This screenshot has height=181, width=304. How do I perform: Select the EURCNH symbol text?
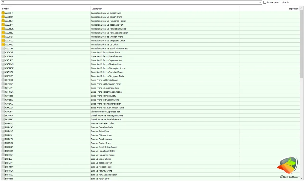[9, 135]
